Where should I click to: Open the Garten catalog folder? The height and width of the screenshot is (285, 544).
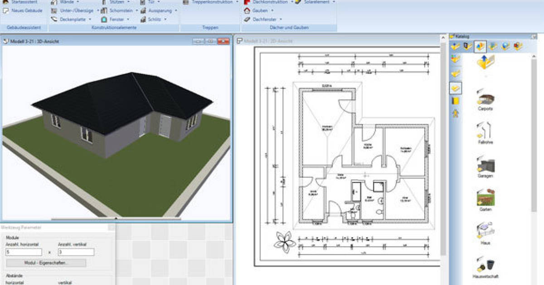click(485, 200)
